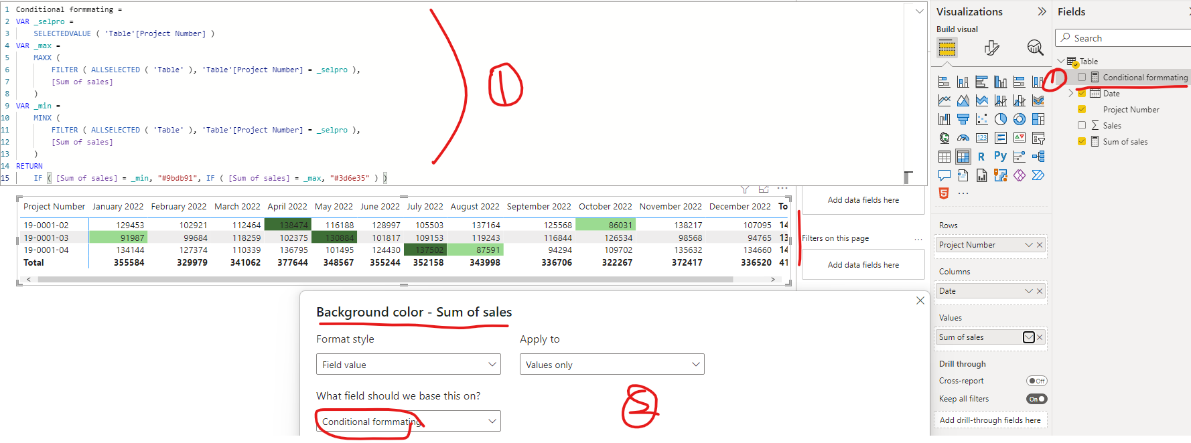Screen dimensions: 1191x443
Task: Choose the Line chart visual
Action: pos(944,100)
